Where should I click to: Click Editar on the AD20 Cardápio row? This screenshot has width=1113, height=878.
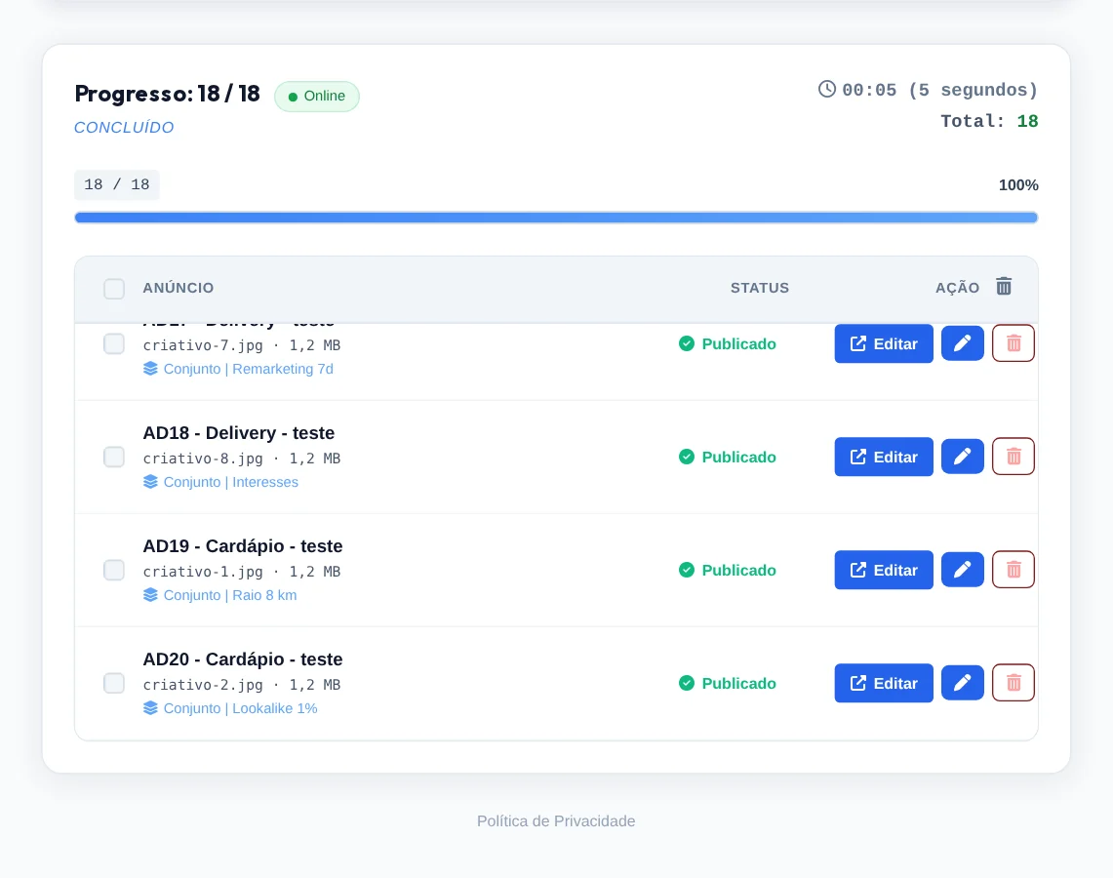coord(884,683)
